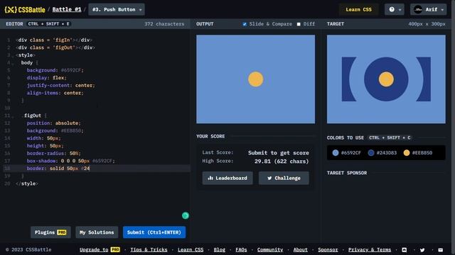455x255 pixels.
Task: Click the box-shadow code line
Action: [71, 161]
